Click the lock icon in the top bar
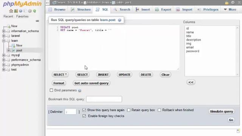Viewport: 242px width, 136px height. 227,3
